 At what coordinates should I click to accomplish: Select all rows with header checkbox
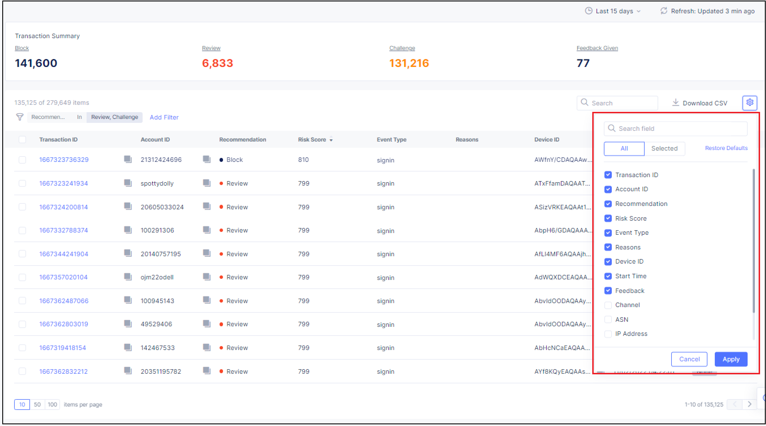(22, 139)
